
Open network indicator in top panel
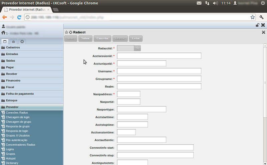click(207, 3)
